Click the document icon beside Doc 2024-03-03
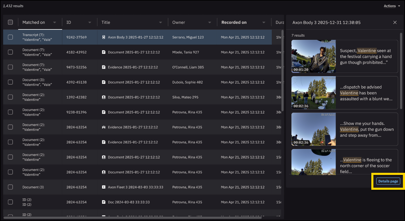 pyautogui.click(x=104, y=202)
